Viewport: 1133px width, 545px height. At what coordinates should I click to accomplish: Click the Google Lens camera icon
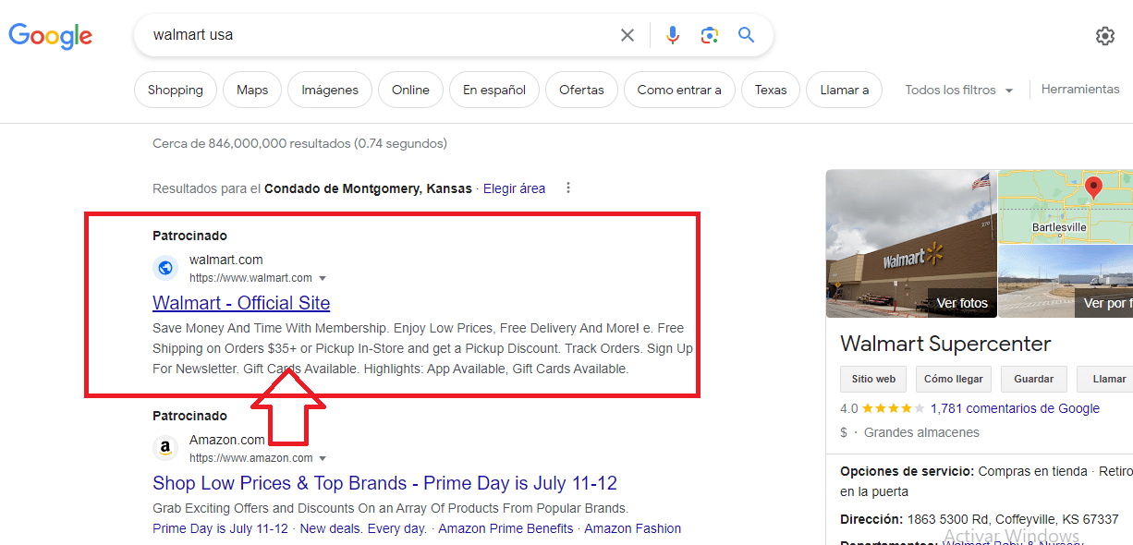tap(710, 34)
